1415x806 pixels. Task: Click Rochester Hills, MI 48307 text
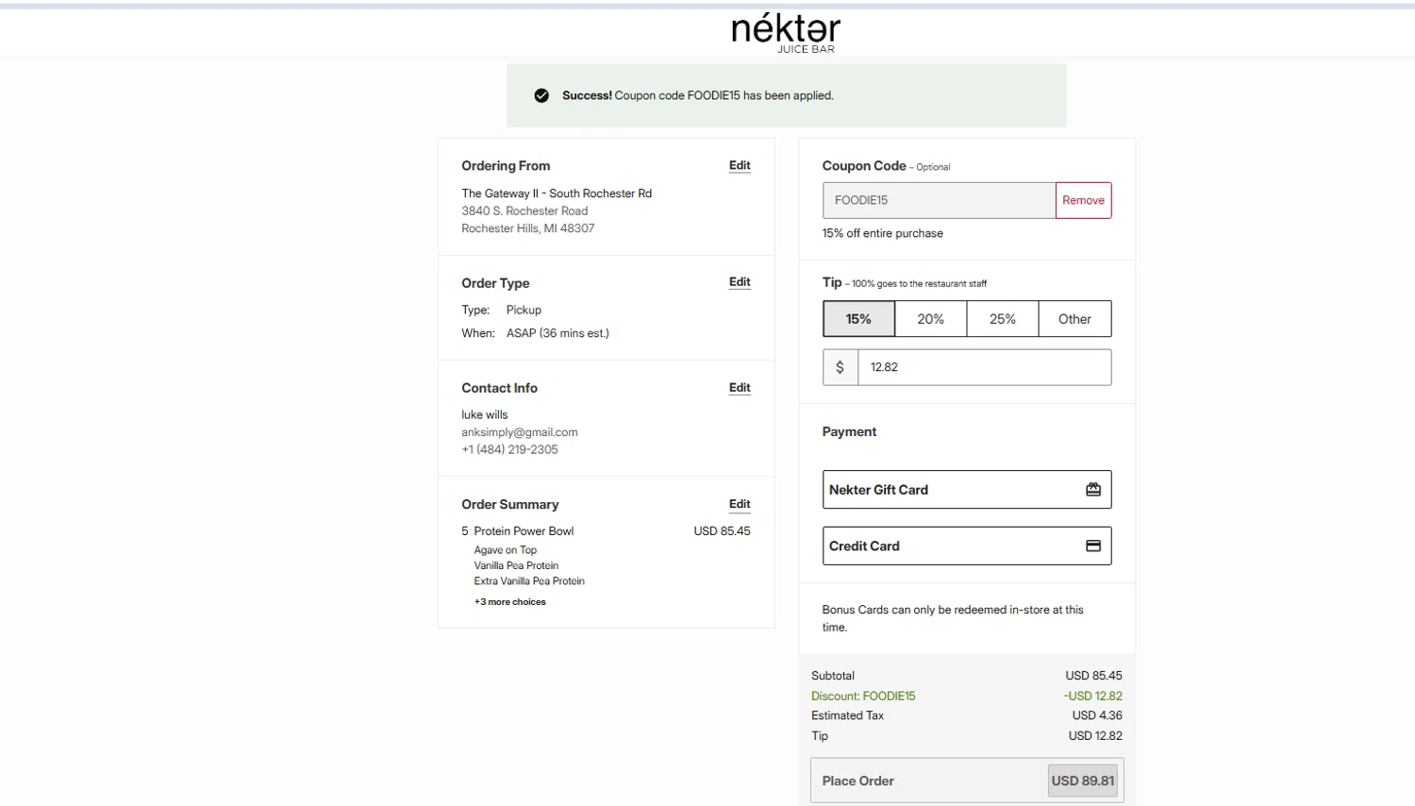527,228
